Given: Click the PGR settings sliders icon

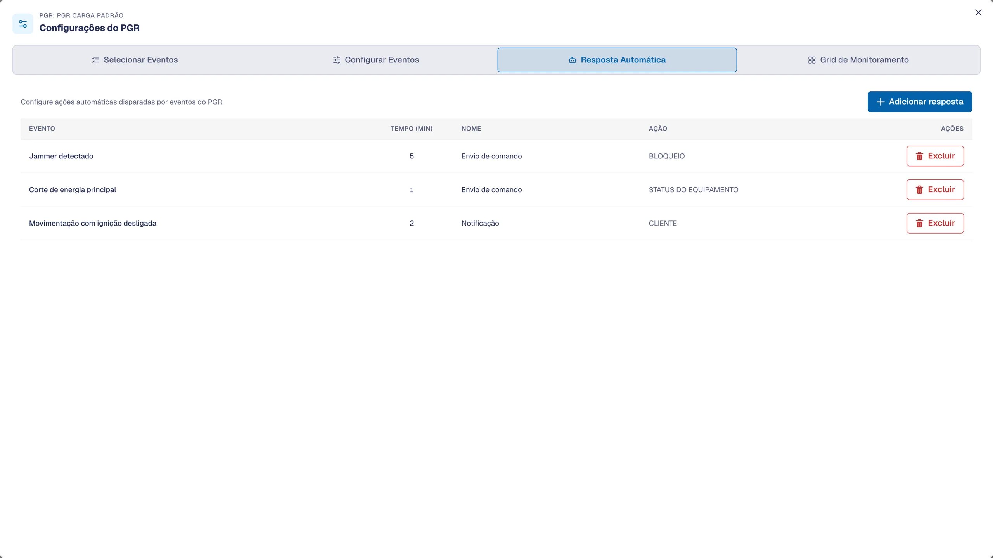Looking at the screenshot, I should (x=23, y=24).
